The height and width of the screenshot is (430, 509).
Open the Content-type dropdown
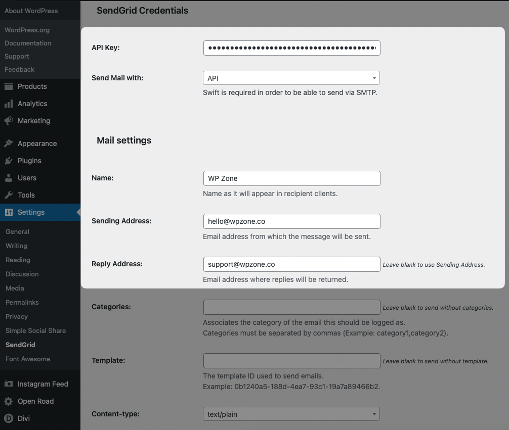291,414
